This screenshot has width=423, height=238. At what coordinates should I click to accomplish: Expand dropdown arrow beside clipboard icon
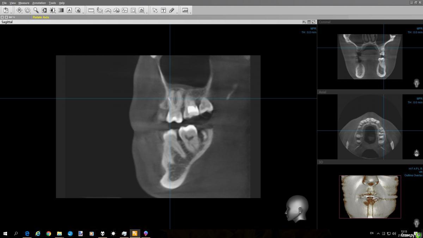[x=11, y=12]
